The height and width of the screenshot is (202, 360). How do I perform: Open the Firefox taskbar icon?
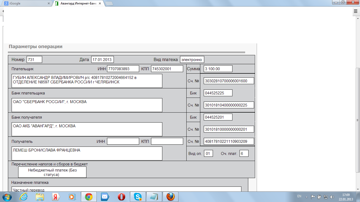pos(171,197)
